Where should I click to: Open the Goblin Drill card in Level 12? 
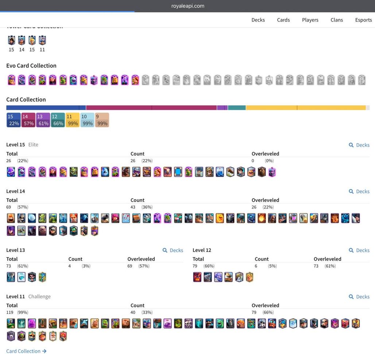pos(208,277)
